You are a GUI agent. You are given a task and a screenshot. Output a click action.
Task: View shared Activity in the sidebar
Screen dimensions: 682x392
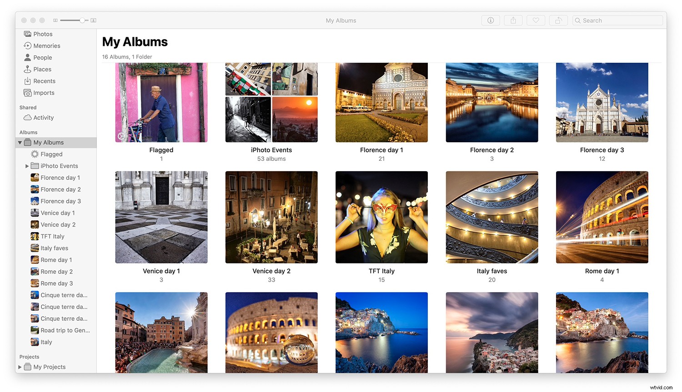pos(43,117)
